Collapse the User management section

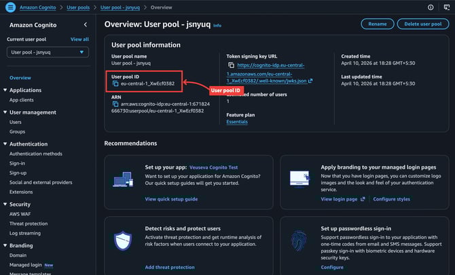tap(5, 112)
